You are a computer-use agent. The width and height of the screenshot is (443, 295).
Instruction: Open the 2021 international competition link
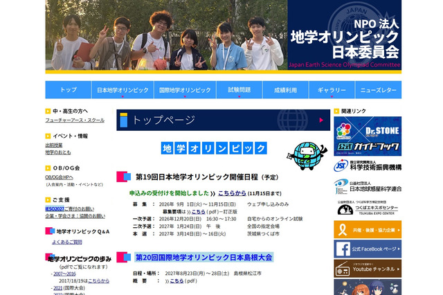58,288
